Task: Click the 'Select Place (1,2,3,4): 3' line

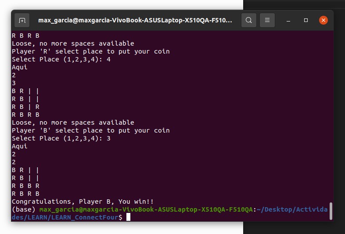Action: 61,138
